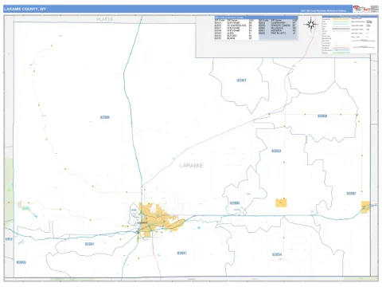Click the compass rose on the map
The height and width of the screenshot is (287, 382).
pos(311,25)
